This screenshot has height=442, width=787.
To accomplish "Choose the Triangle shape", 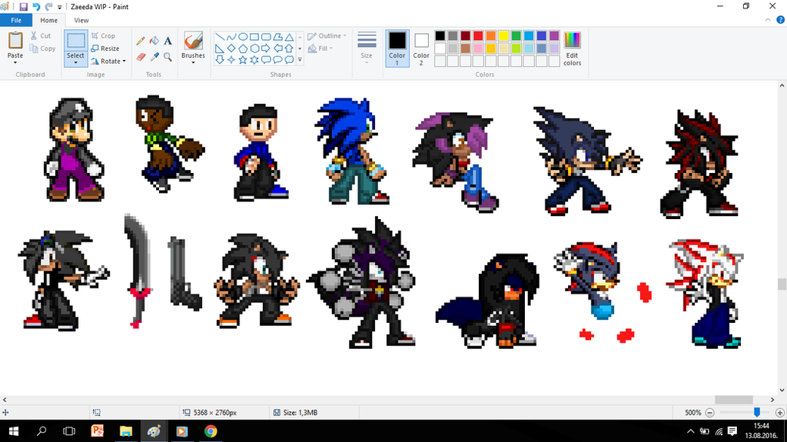I will click(289, 37).
